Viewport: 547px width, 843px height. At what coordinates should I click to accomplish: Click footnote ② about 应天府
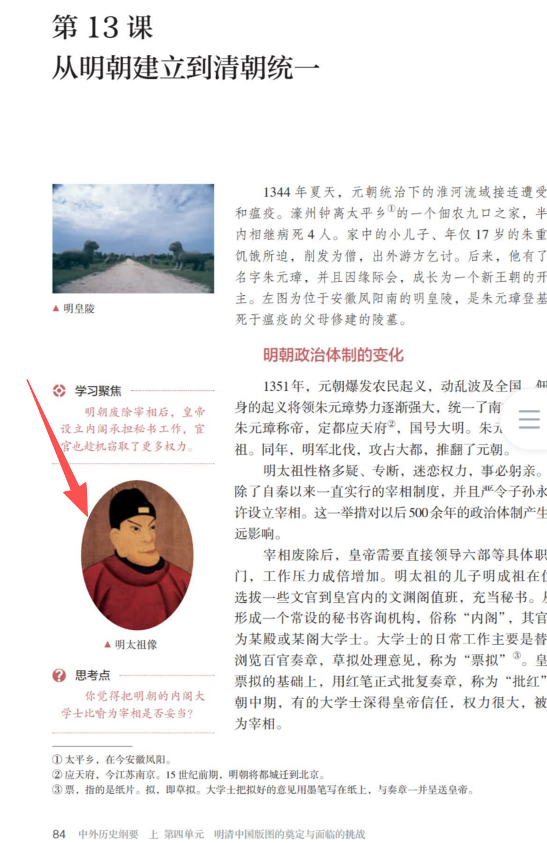(x=188, y=775)
